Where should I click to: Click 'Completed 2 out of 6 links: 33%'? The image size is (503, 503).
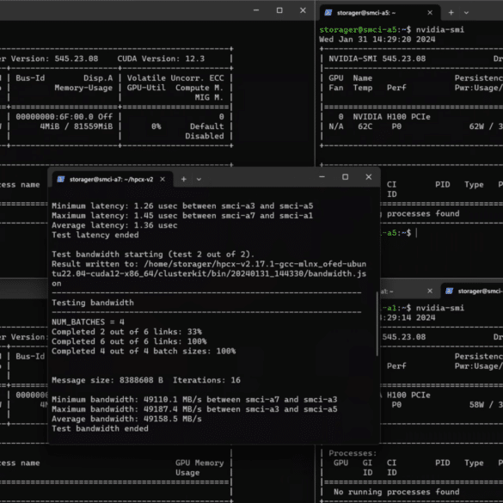(126, 332)
